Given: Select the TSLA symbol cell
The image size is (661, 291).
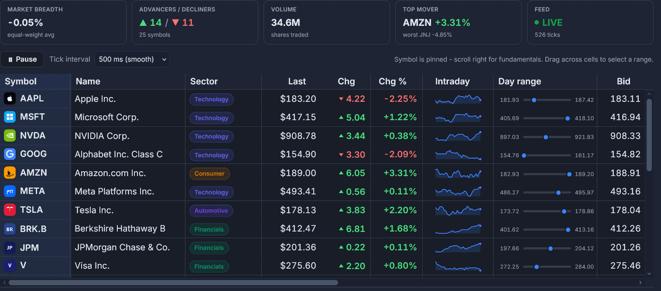Looking at the screenshot, I should pos(35,210).
